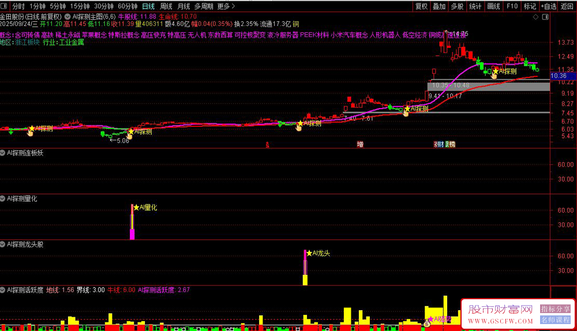This screenshot has height=331, width=577.
Task: Open AI探测量化 panel dropdown circle
Action: tap(2, 198)
